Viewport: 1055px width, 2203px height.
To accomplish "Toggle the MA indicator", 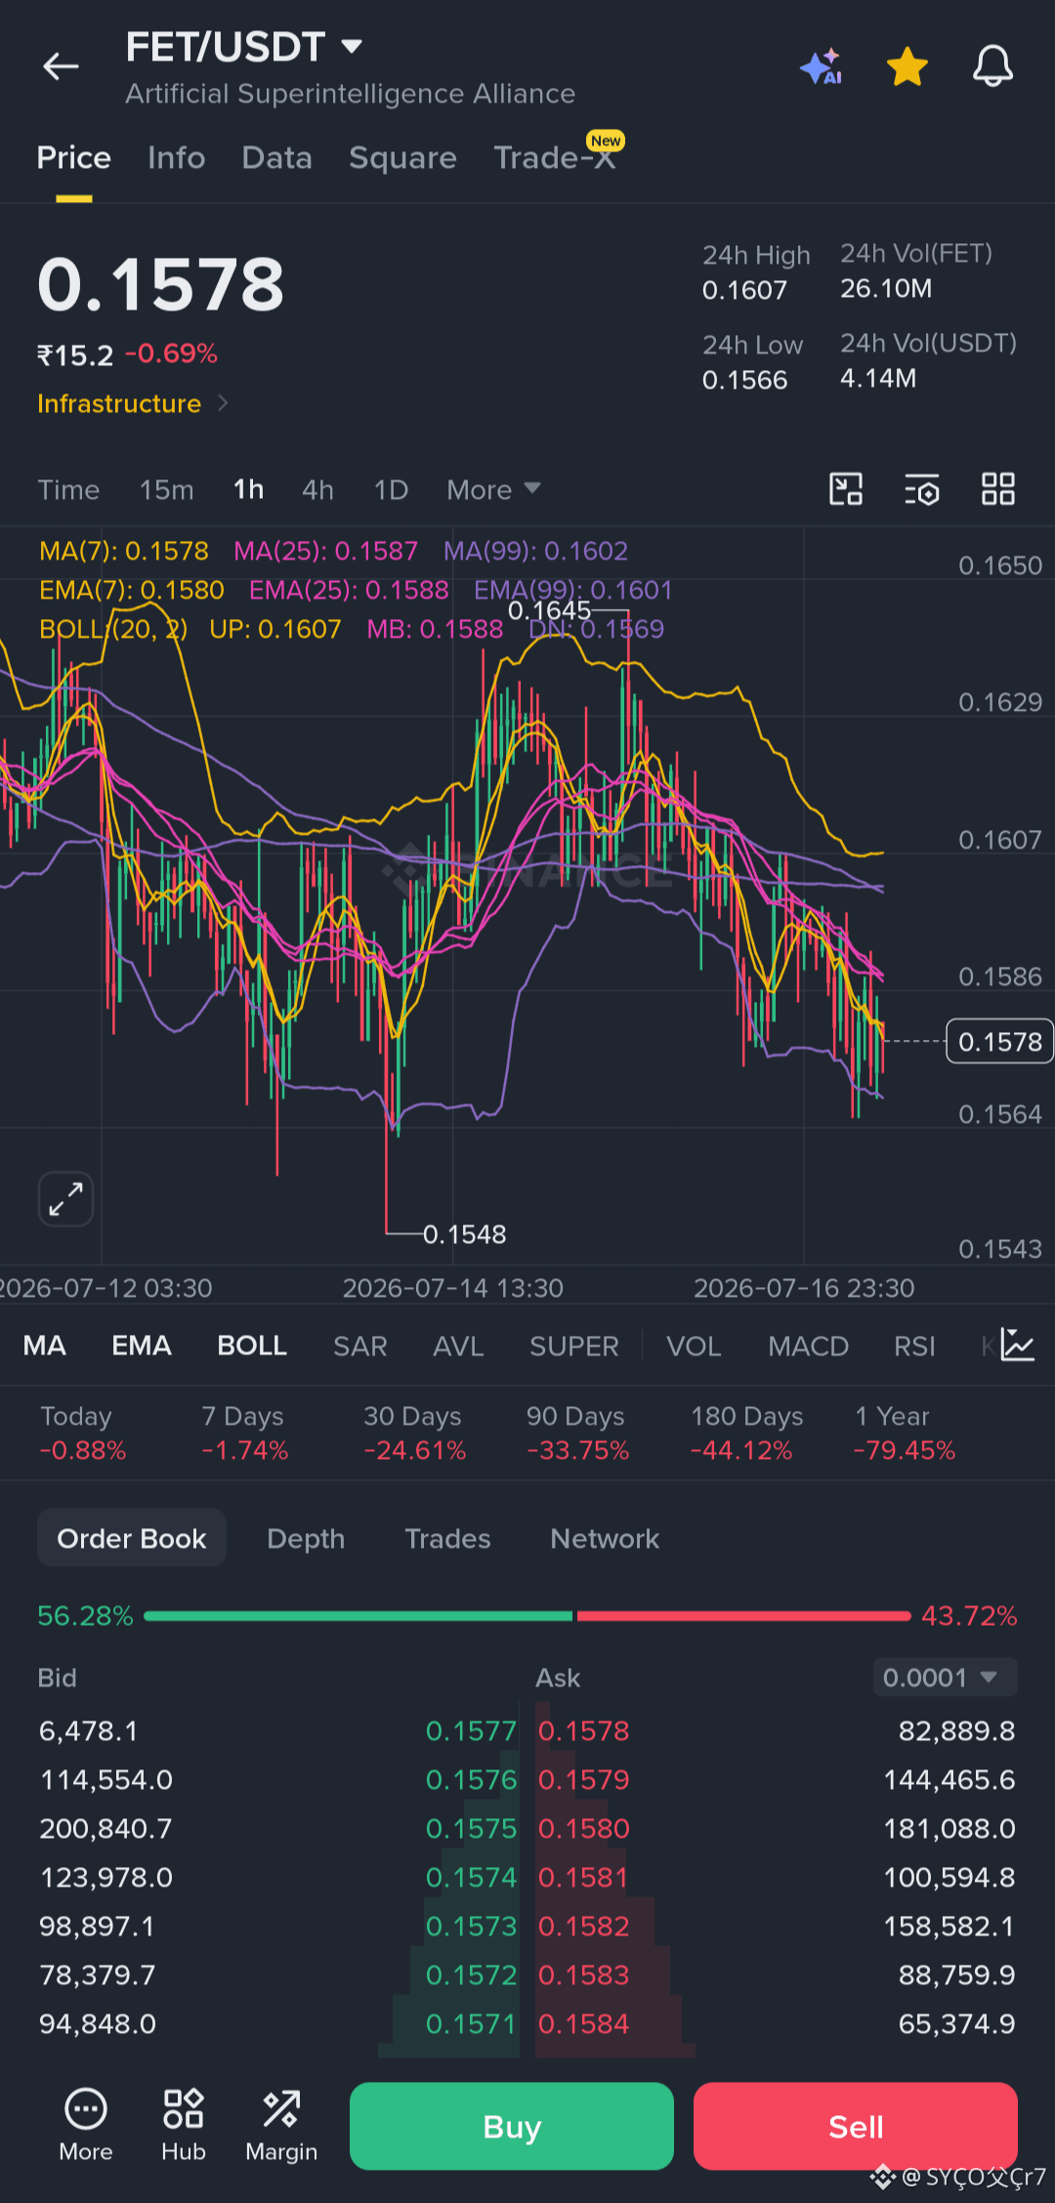I will pyautogui.click(x=45, y=1346).
